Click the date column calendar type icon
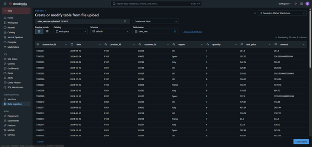 pyautogui.click(x=72, y=45)
